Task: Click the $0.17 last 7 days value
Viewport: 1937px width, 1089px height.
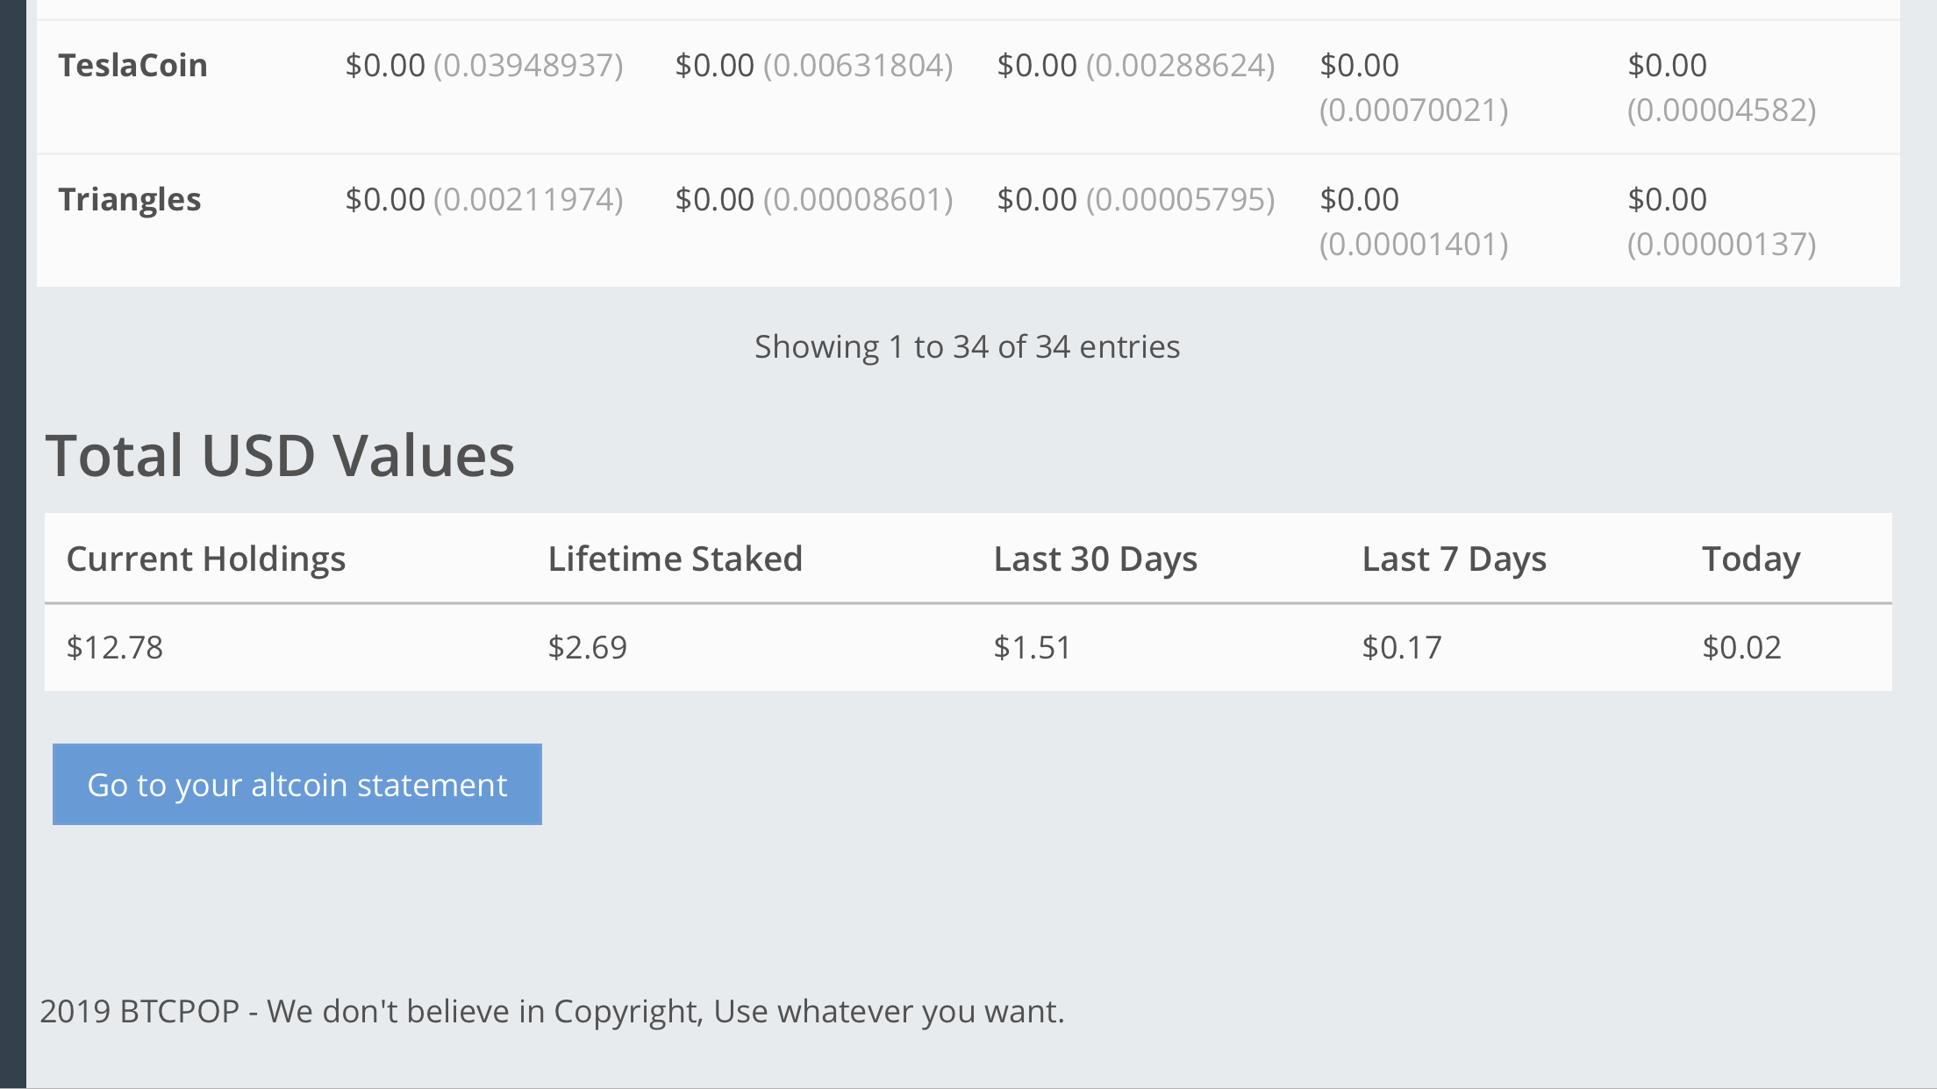Action: point(1401,648)
